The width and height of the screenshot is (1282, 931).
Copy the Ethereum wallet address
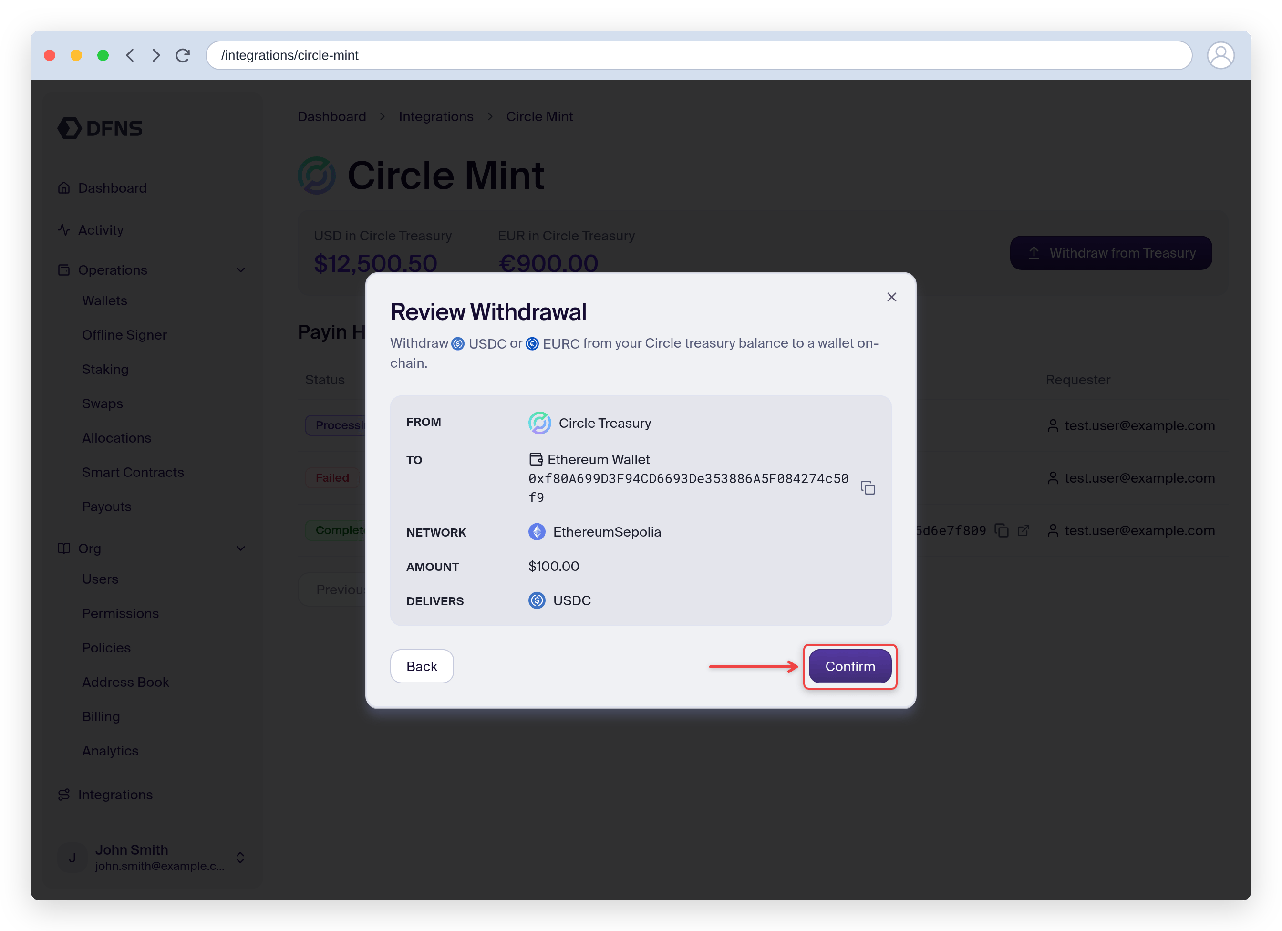coord(868,488)
